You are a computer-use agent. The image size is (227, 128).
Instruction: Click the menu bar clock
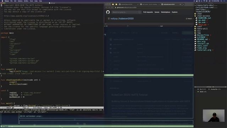(215, 1)
